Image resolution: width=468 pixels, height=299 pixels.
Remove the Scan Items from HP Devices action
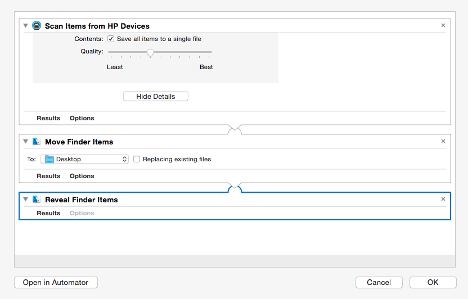(443, 25)
